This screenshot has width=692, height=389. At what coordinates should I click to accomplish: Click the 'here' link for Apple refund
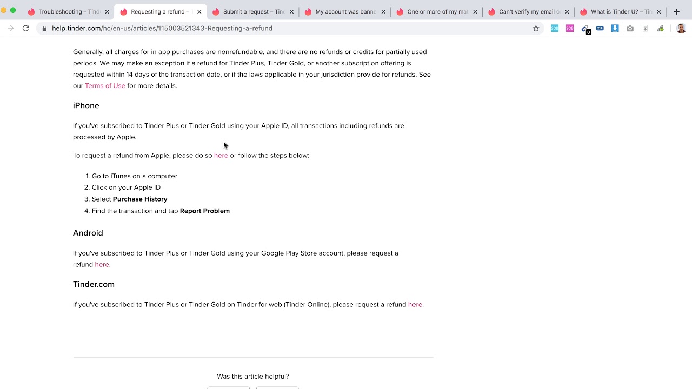tap(221, 155)
